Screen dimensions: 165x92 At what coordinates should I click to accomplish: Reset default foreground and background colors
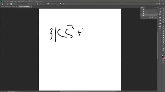coord(163,55)
